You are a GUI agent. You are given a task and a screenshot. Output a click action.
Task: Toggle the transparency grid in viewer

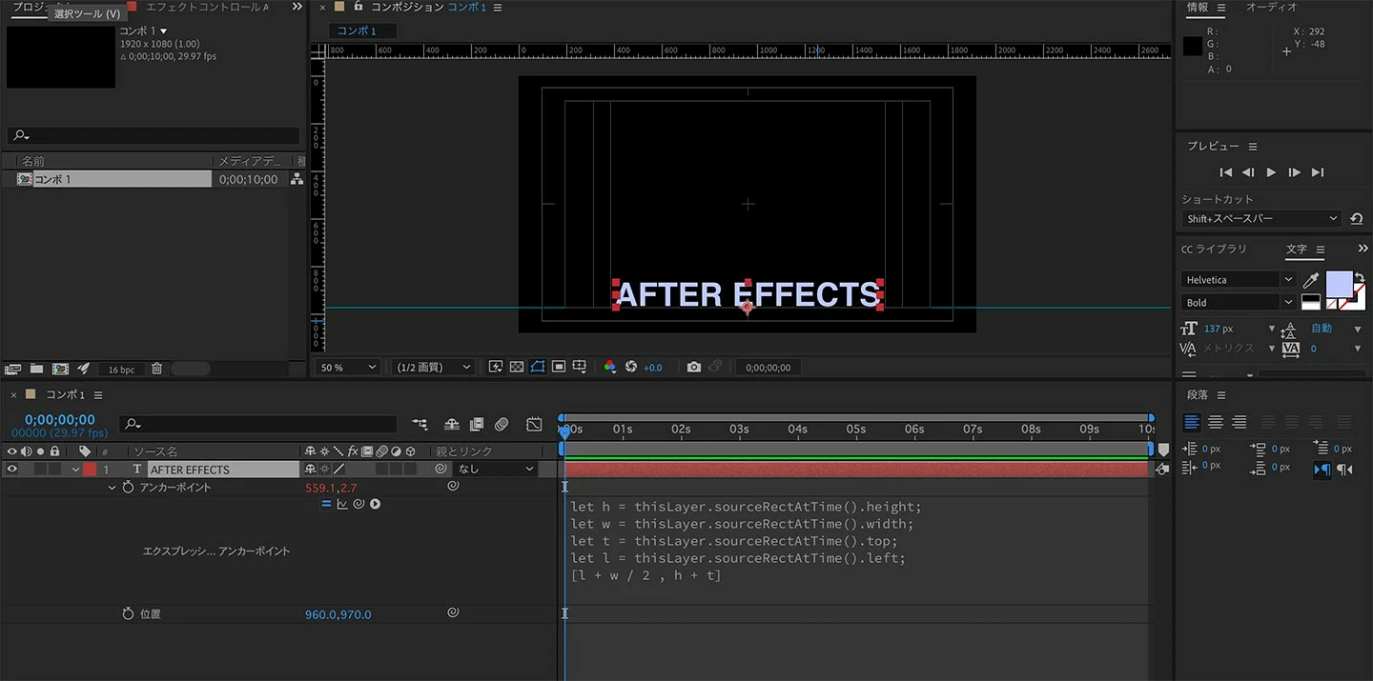517,367
